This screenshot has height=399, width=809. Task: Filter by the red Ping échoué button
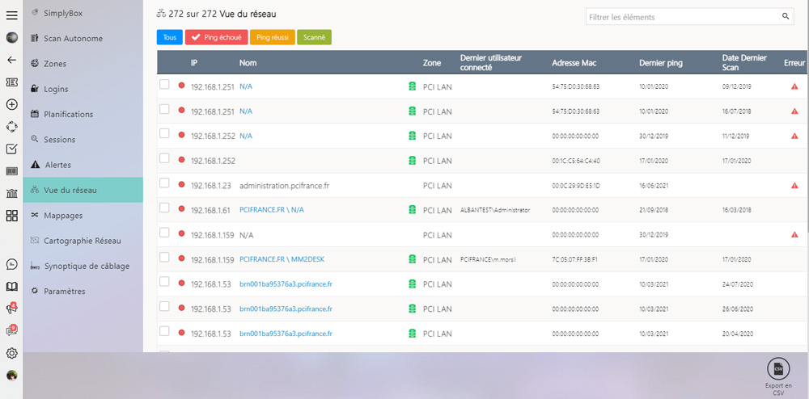click(216, 37)
